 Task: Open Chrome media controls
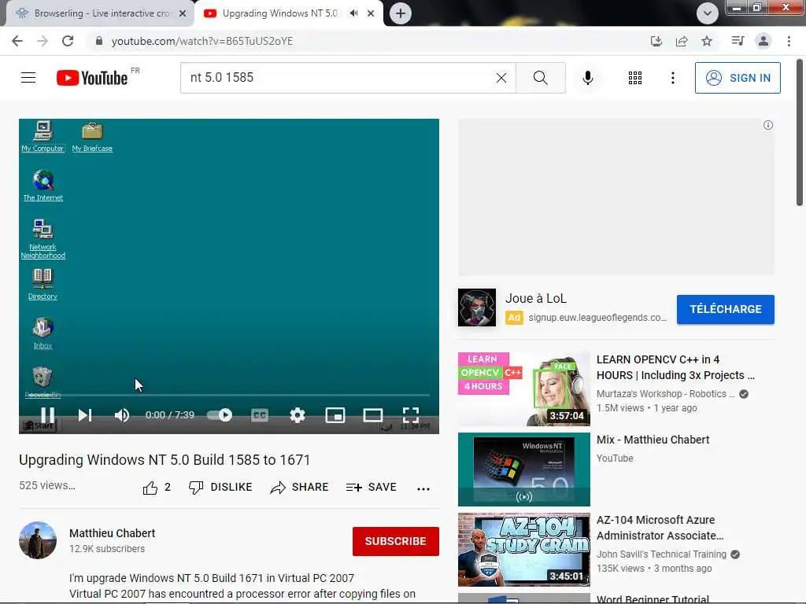point(738,41)
